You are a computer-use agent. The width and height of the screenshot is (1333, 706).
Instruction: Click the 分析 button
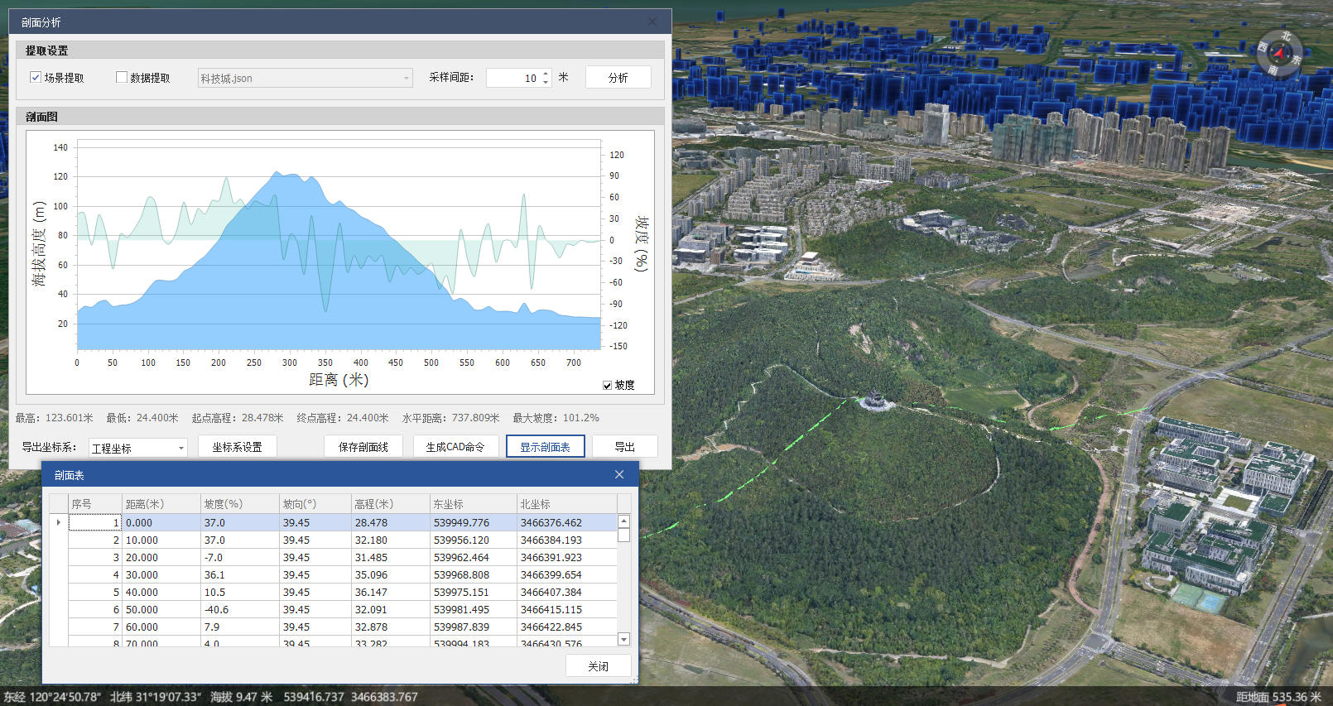(618, 77)
